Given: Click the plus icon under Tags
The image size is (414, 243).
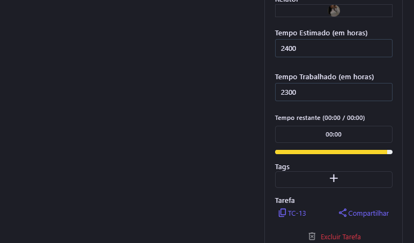Looking at the screenshot, I should [x=334, y=179].
